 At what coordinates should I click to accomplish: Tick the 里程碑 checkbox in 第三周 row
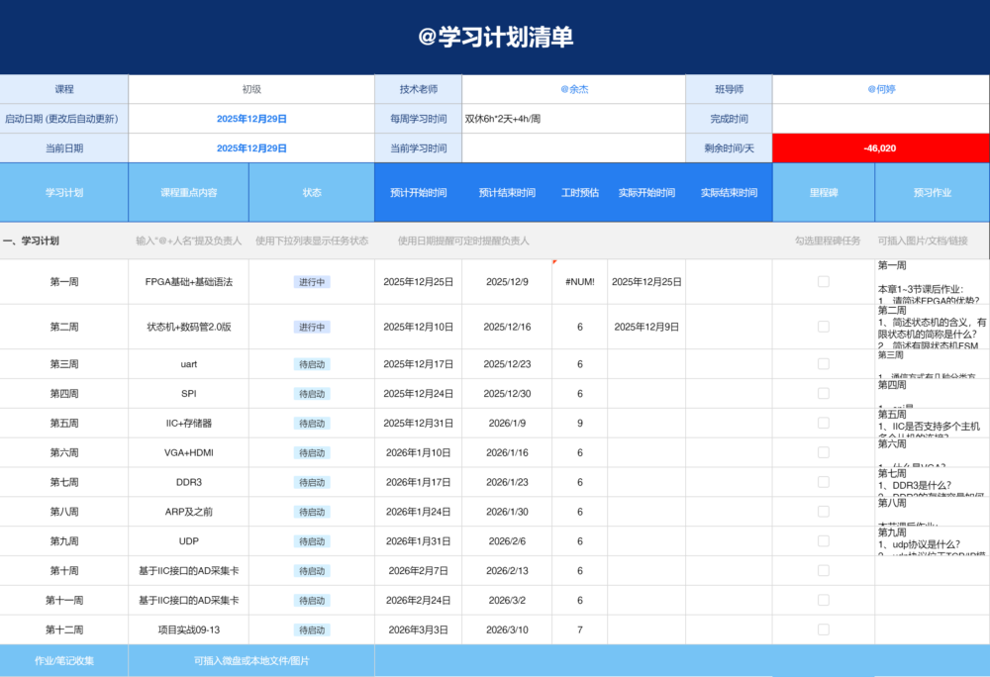(823, 364)
